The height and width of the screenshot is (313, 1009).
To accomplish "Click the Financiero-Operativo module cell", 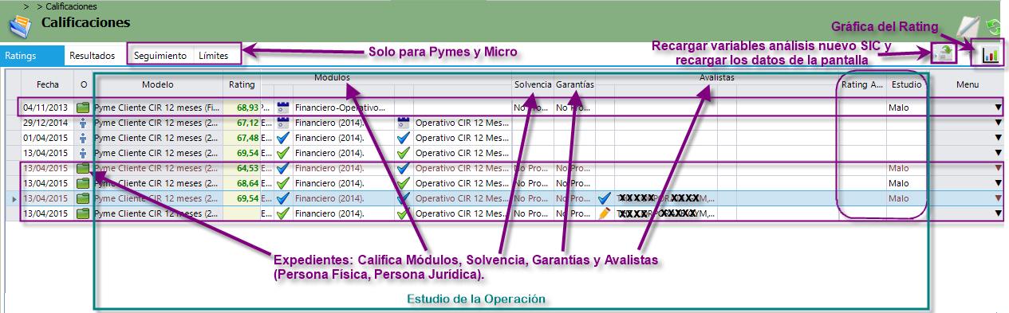I will 343,108.
